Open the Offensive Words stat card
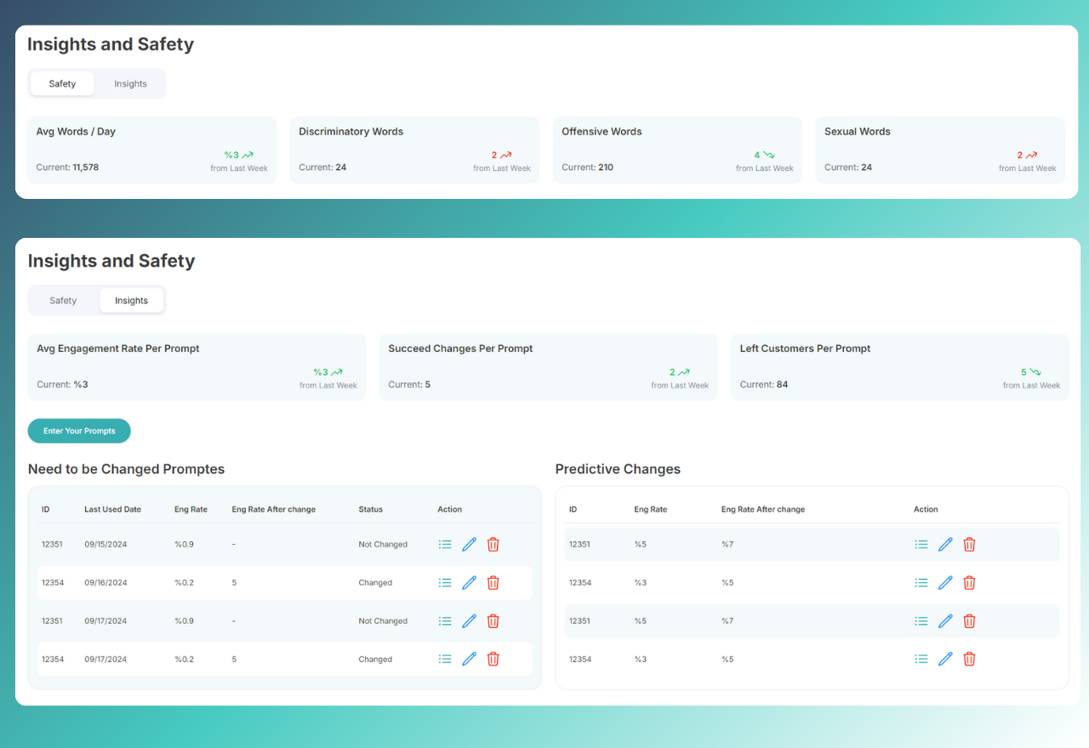The image size is (1089, 748). pyautogui.click(x=677, y=150)
